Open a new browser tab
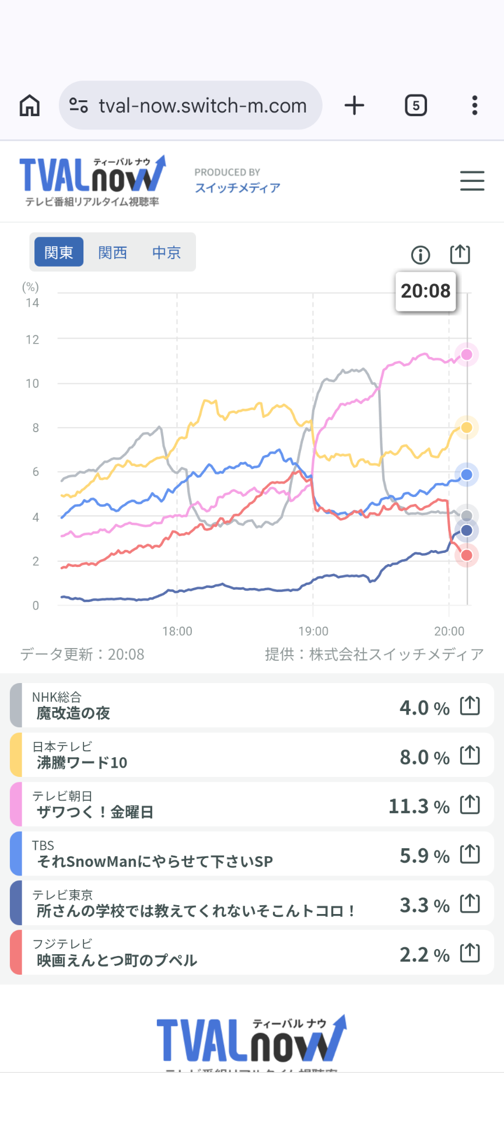 (354, 106)
